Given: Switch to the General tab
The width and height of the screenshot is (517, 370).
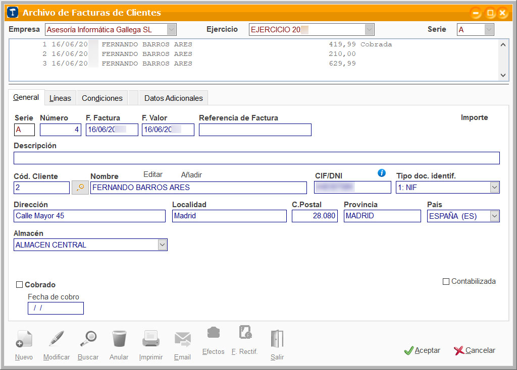Looking at the screenshot, I should 26,97.
